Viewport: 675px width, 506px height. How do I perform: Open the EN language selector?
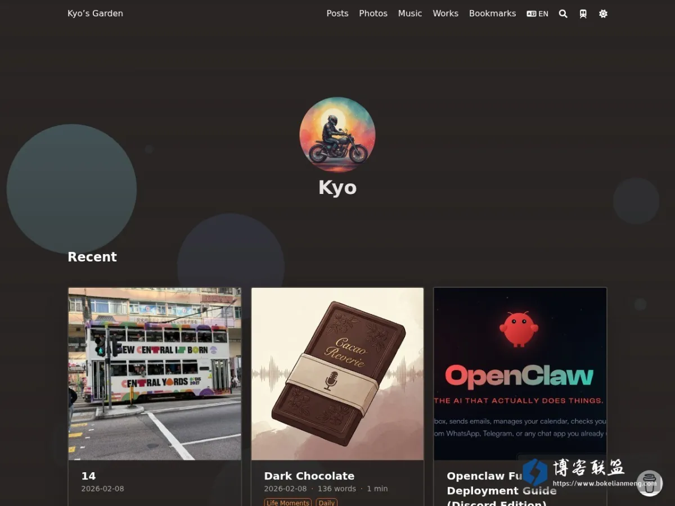click(537, 13)
